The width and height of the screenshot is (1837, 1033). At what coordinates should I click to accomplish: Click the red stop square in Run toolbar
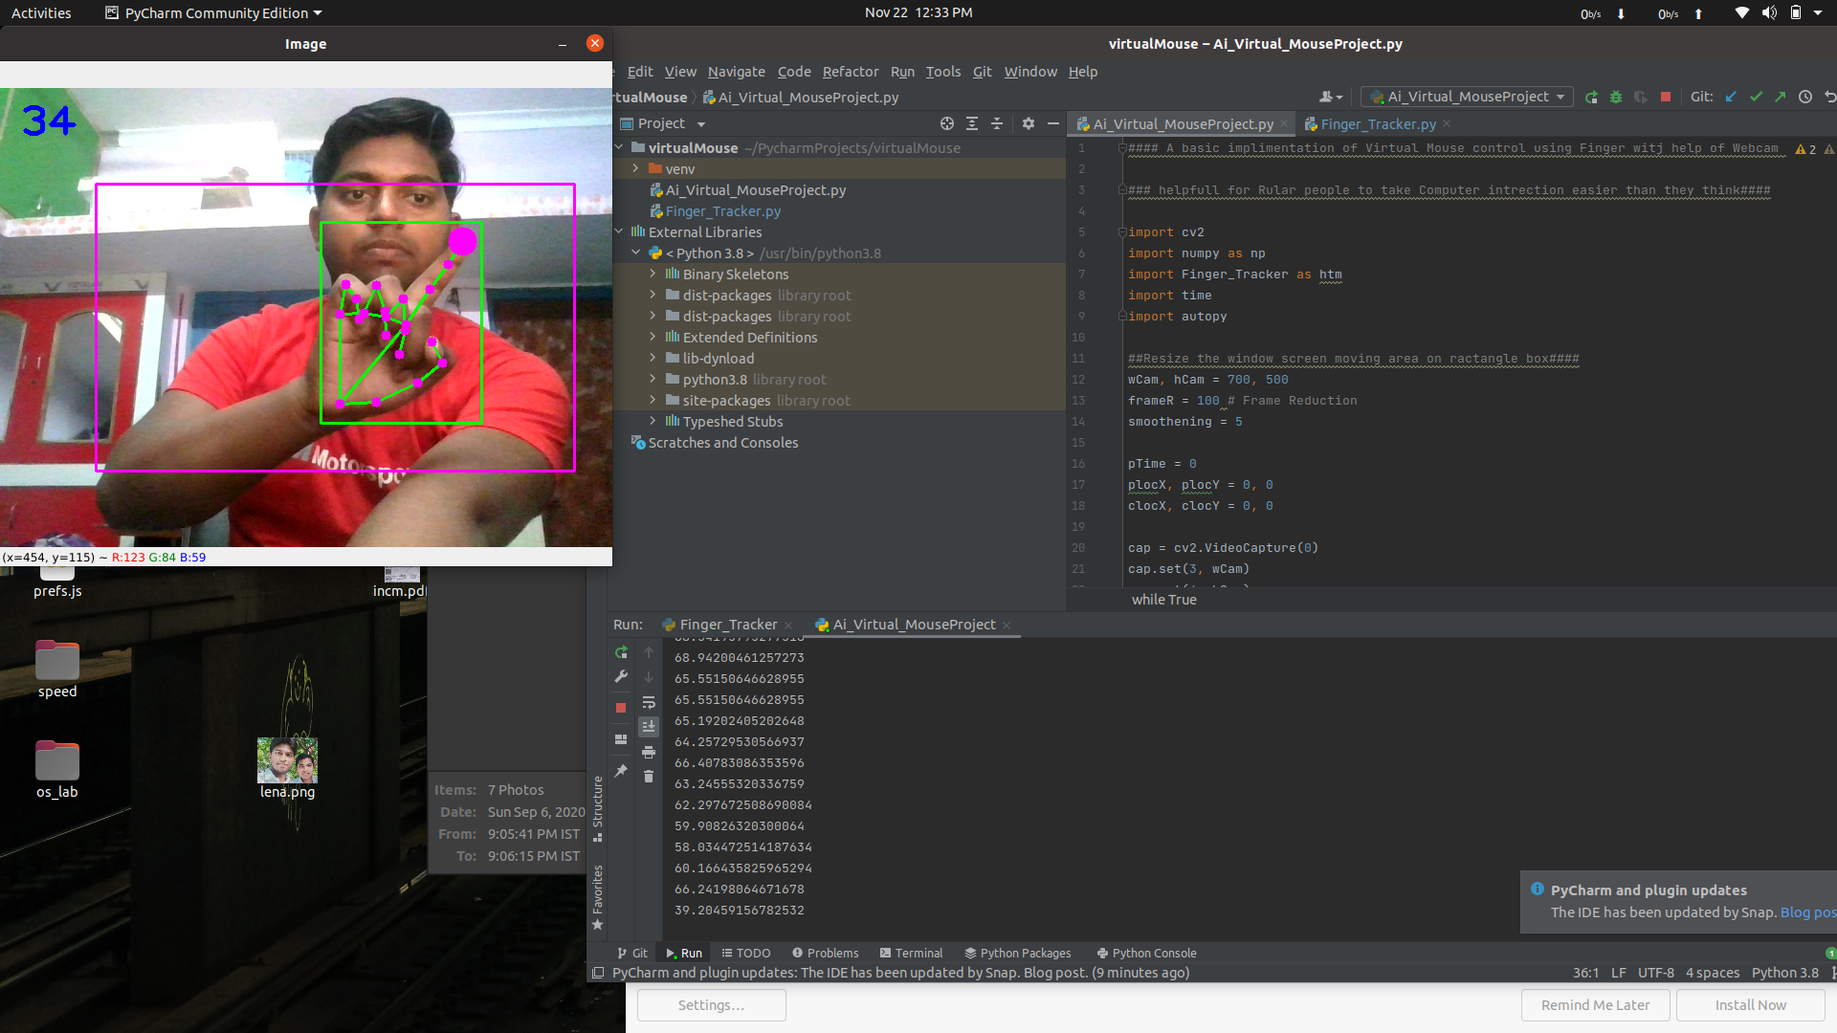1666,97
